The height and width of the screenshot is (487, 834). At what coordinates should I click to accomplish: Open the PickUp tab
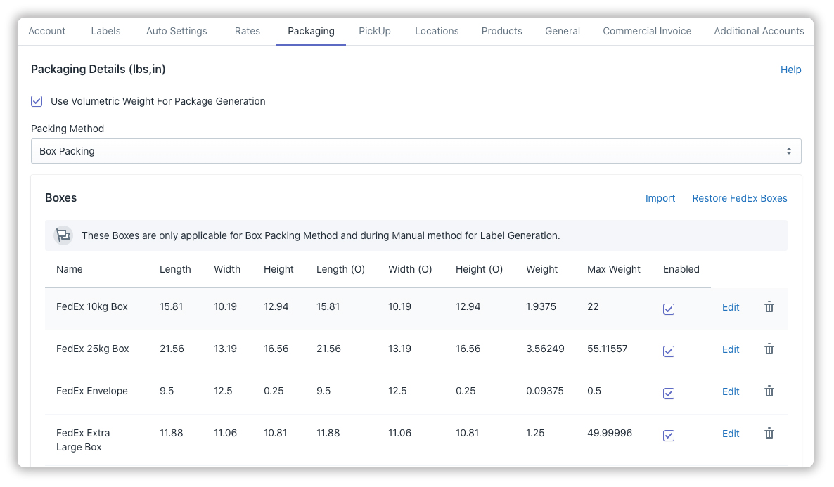[374, 31]
